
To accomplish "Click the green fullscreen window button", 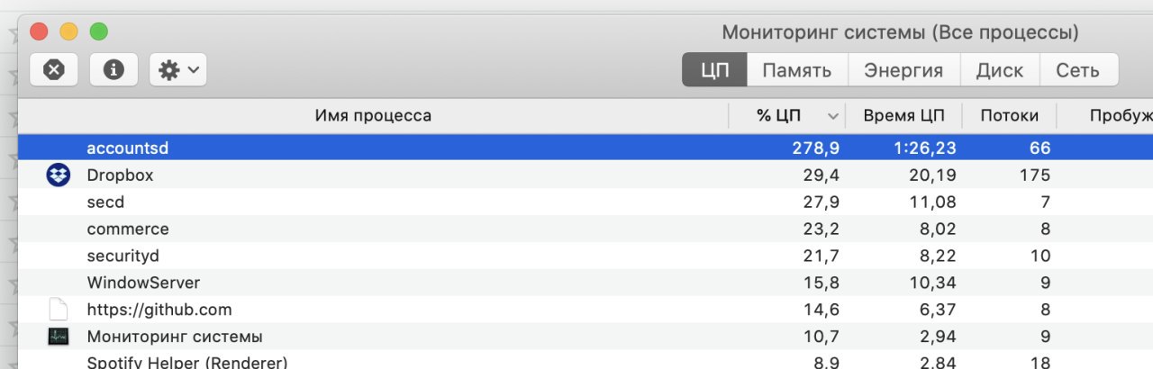I will tap(99, 31).
